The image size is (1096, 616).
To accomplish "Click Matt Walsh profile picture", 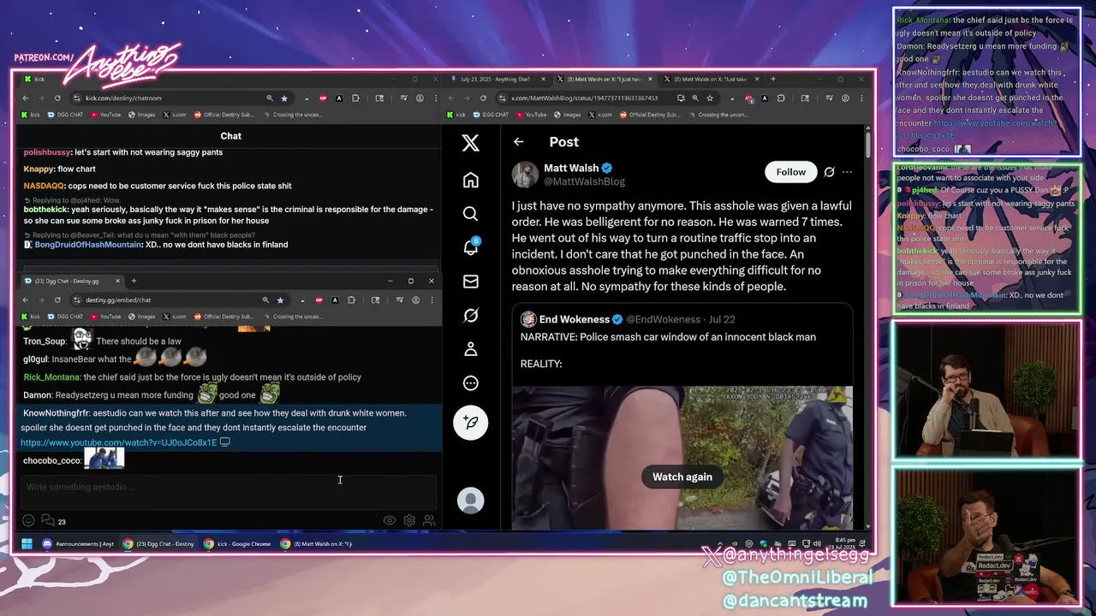I will tap(525, 175).
